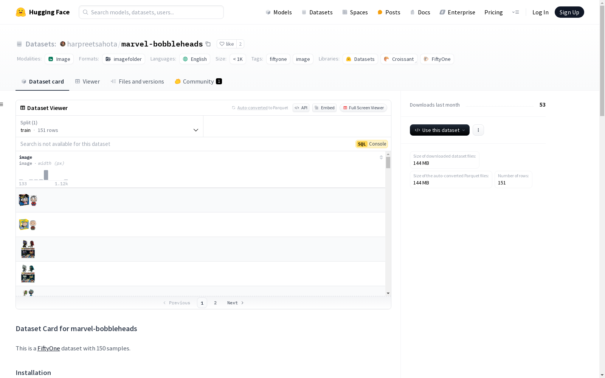This screenshot has height=378, width=605.
Task: Select page 1 in the pagination
Action: (202, 303)
